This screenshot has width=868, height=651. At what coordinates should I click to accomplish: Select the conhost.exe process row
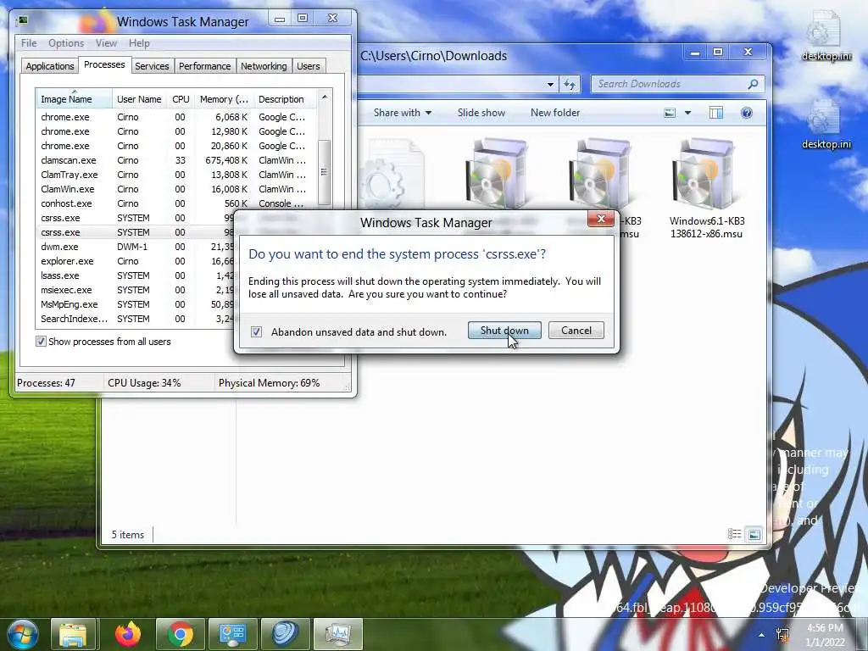[176, 203]
